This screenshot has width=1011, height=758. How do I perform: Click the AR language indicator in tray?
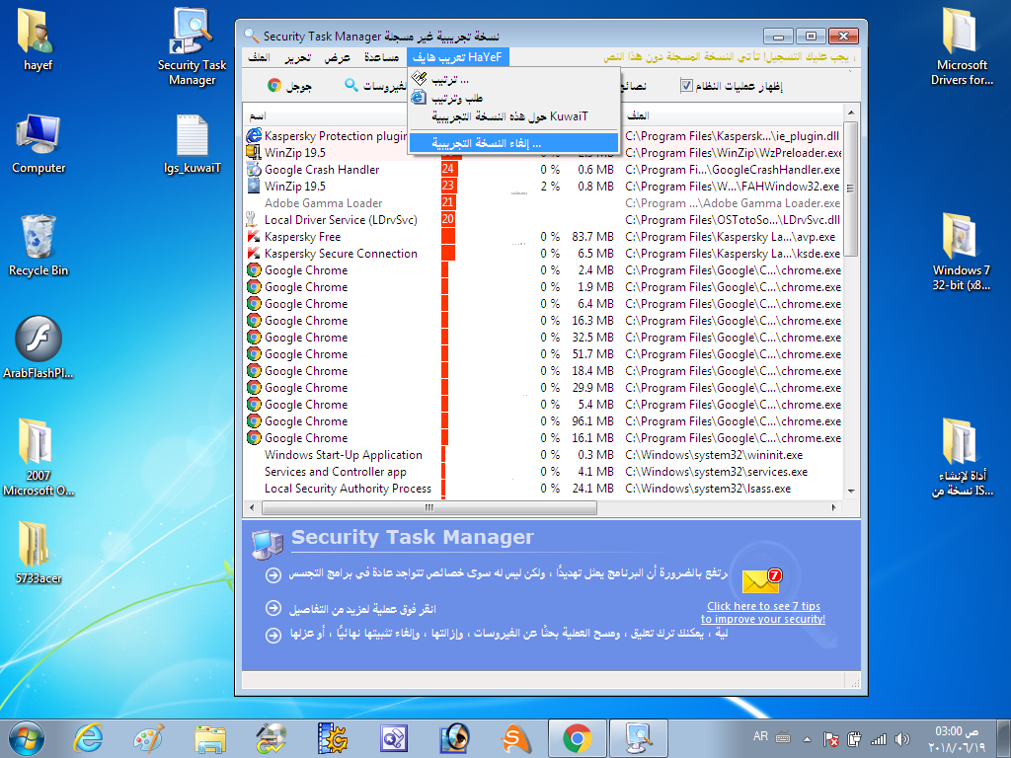760,736
